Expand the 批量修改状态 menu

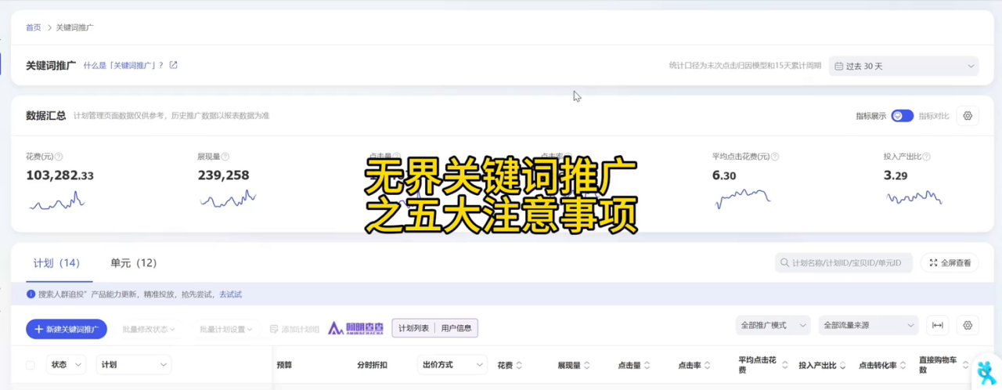click(149, 329)
